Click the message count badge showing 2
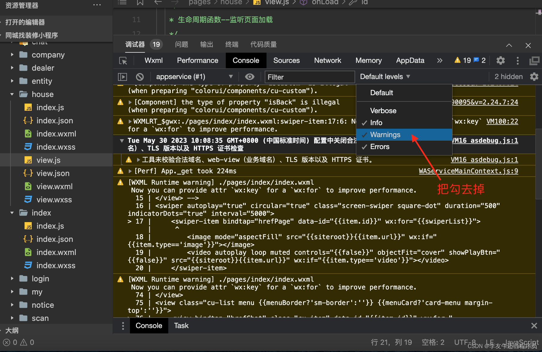Viewport: 542px width, 352px height. (x=480, y=60)
